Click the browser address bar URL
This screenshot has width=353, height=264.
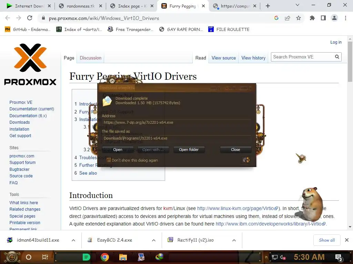coord(104,18)
